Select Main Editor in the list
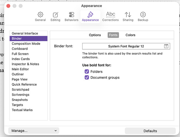This screenshot has width=180, height=137. [28, 69]
